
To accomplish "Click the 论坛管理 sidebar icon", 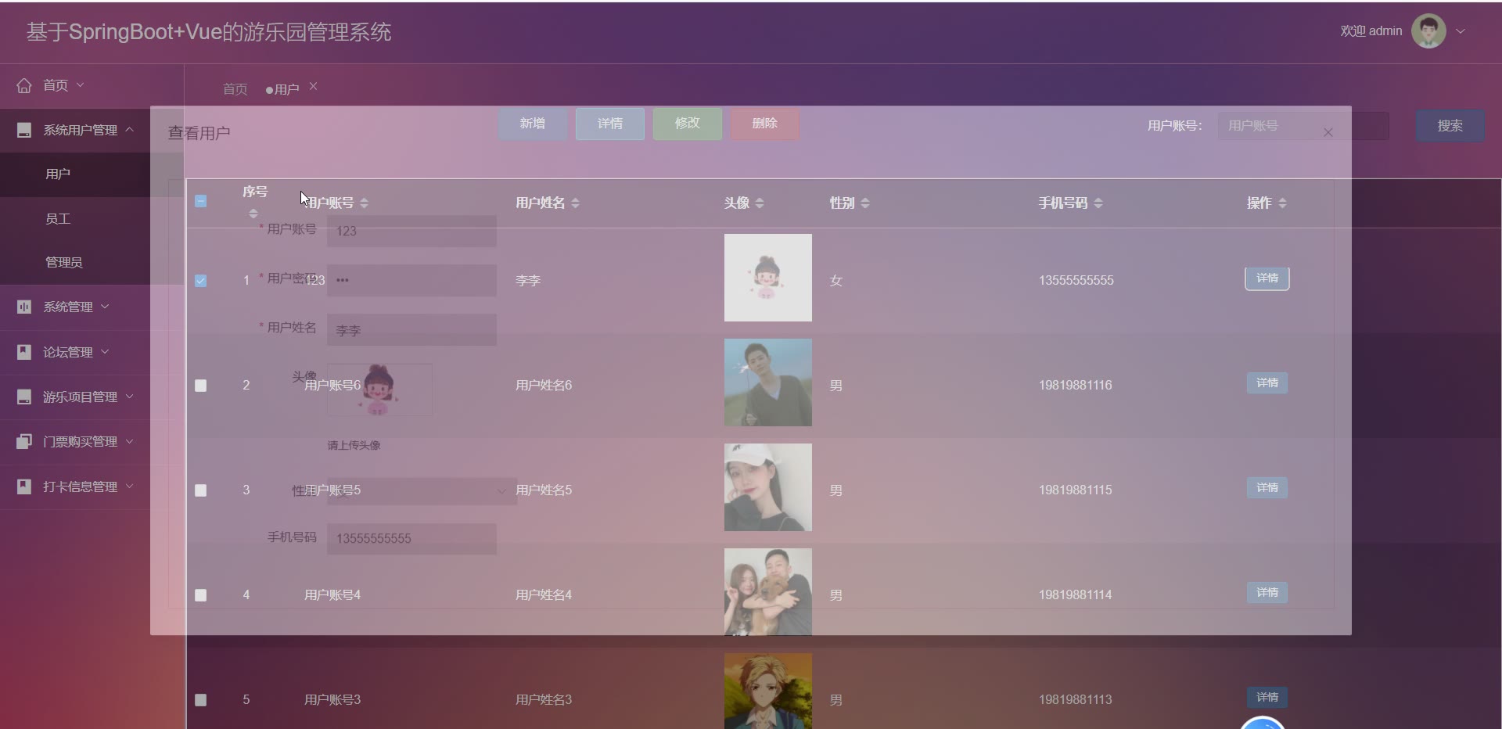I will coord(24,352).
